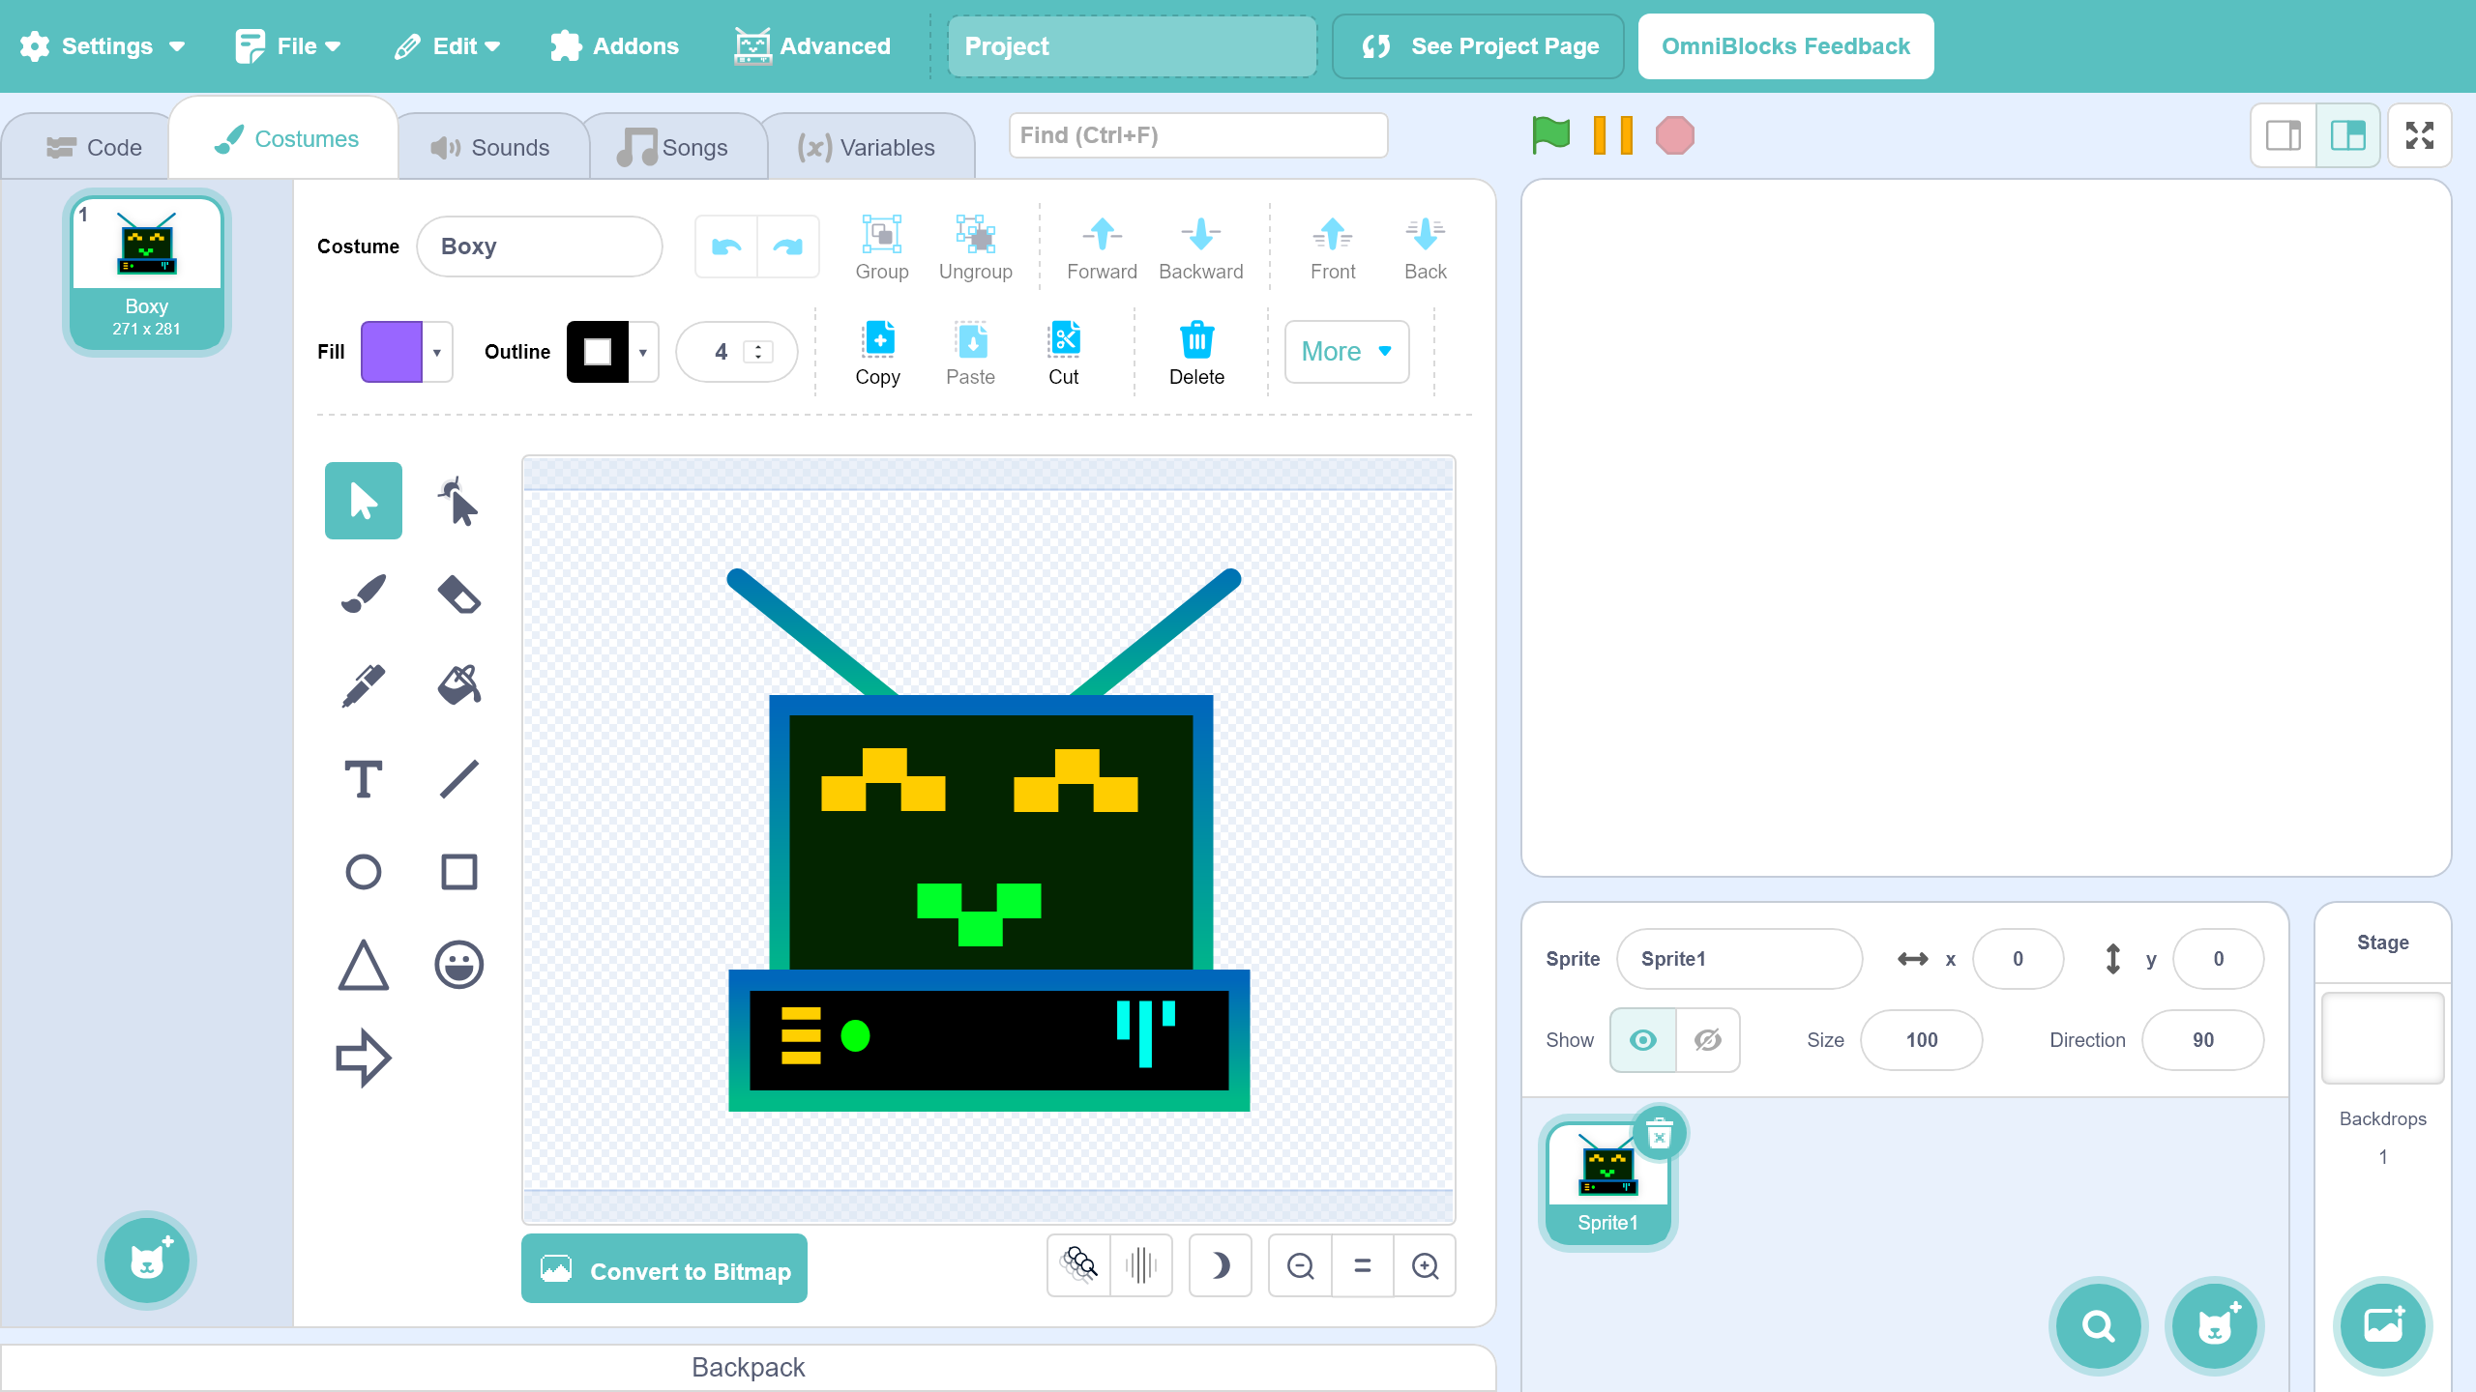Open the Fill color dropdown arrow
Screen dimensions: 2476x1392
[x=437, y=353]
